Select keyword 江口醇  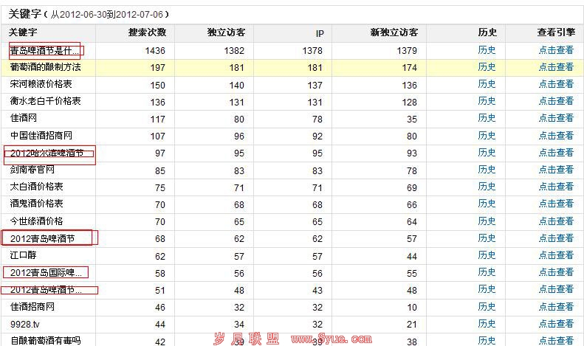tap(23, 255)
